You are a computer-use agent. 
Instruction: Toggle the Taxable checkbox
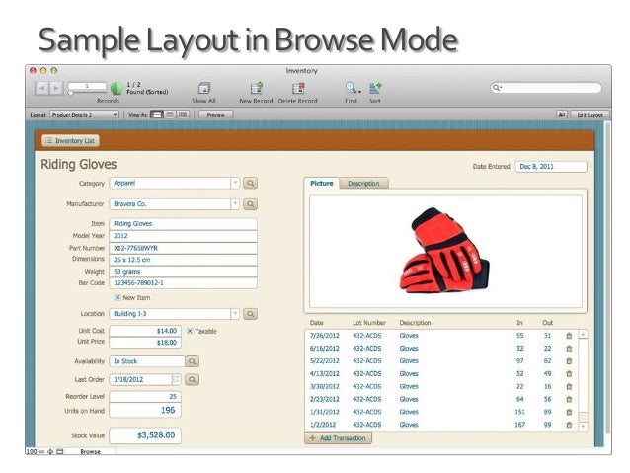tap(190, 331)
